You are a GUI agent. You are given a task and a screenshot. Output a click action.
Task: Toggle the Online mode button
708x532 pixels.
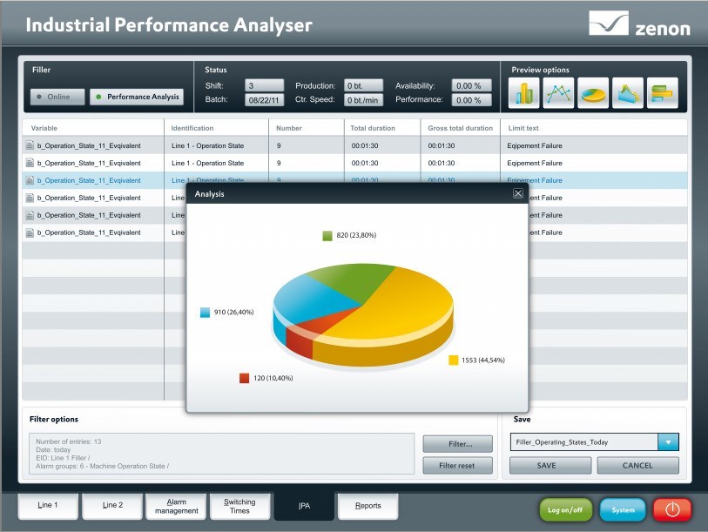coord(57,97)
